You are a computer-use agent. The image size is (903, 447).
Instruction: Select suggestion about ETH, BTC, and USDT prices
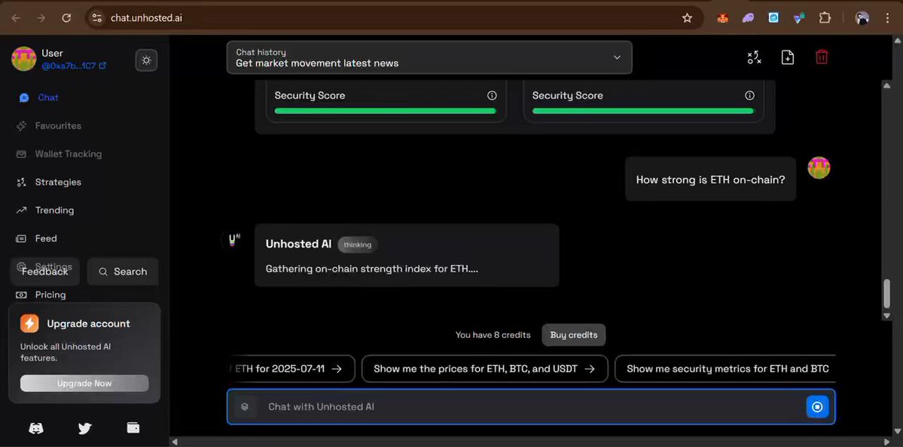tap(484, 369)
